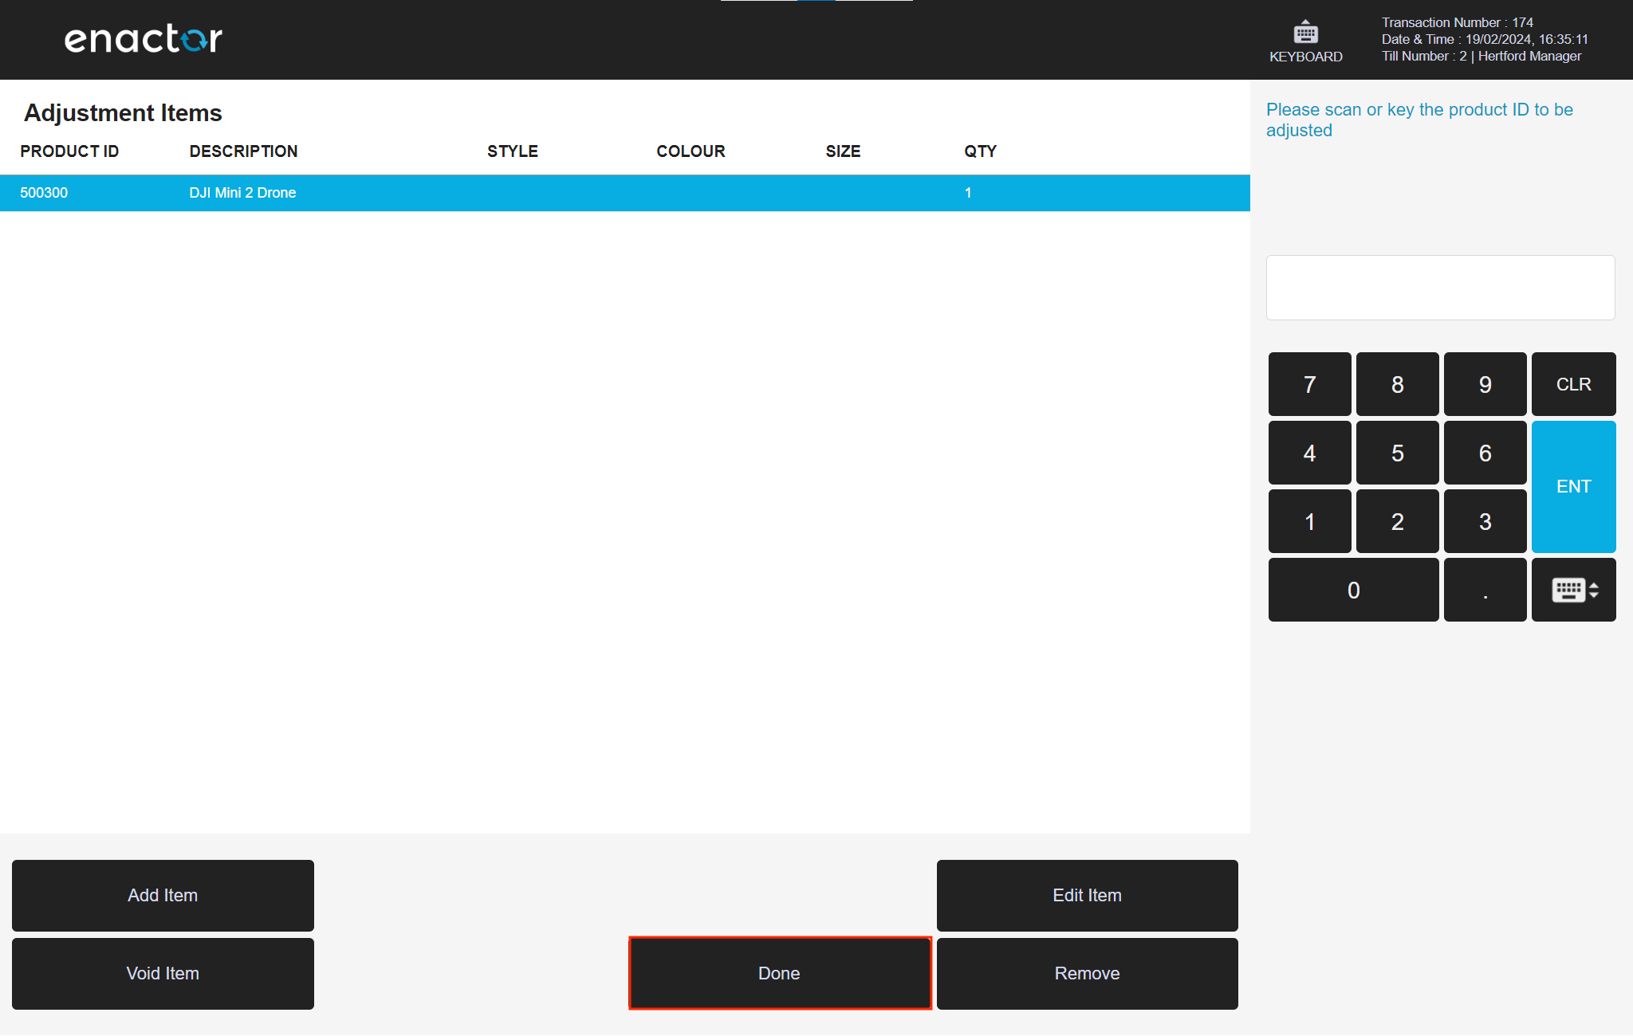
Task: Click the QTY column header
Action: click(x=980, y=151)
